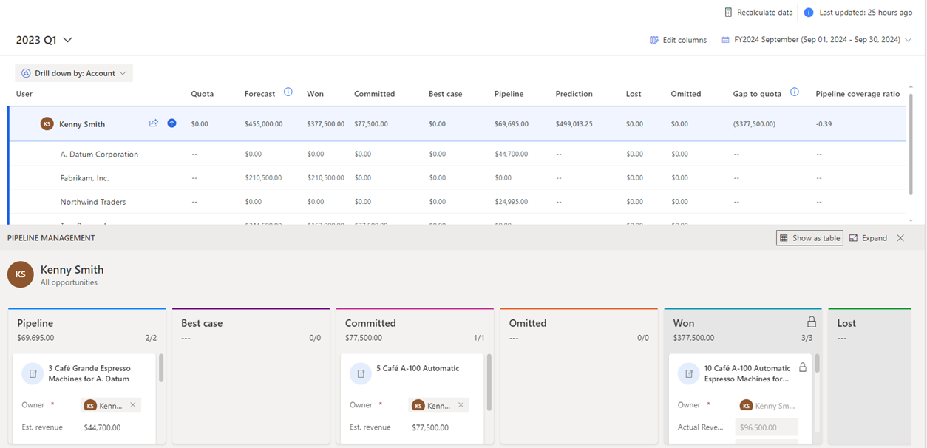This screenshot has height=448, width=927.
Task: Open the FY2024 September period dropdown
Action: (818, 40)
